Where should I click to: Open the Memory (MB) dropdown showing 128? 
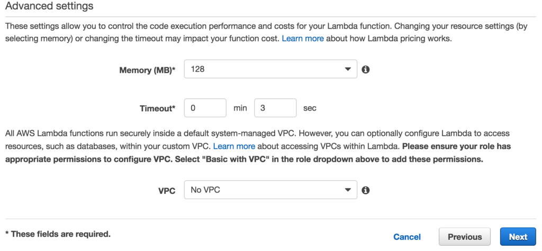tap(270, 69)
